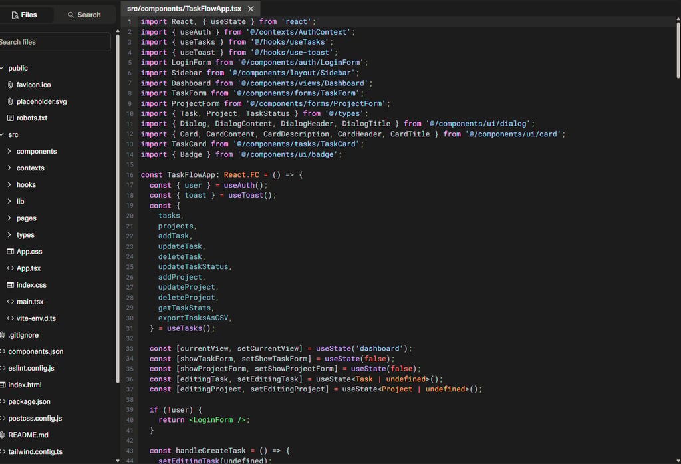This screenshot has width=681, height=464.
Task: Click the .gitignore file icon
Action: click(2, 335)
